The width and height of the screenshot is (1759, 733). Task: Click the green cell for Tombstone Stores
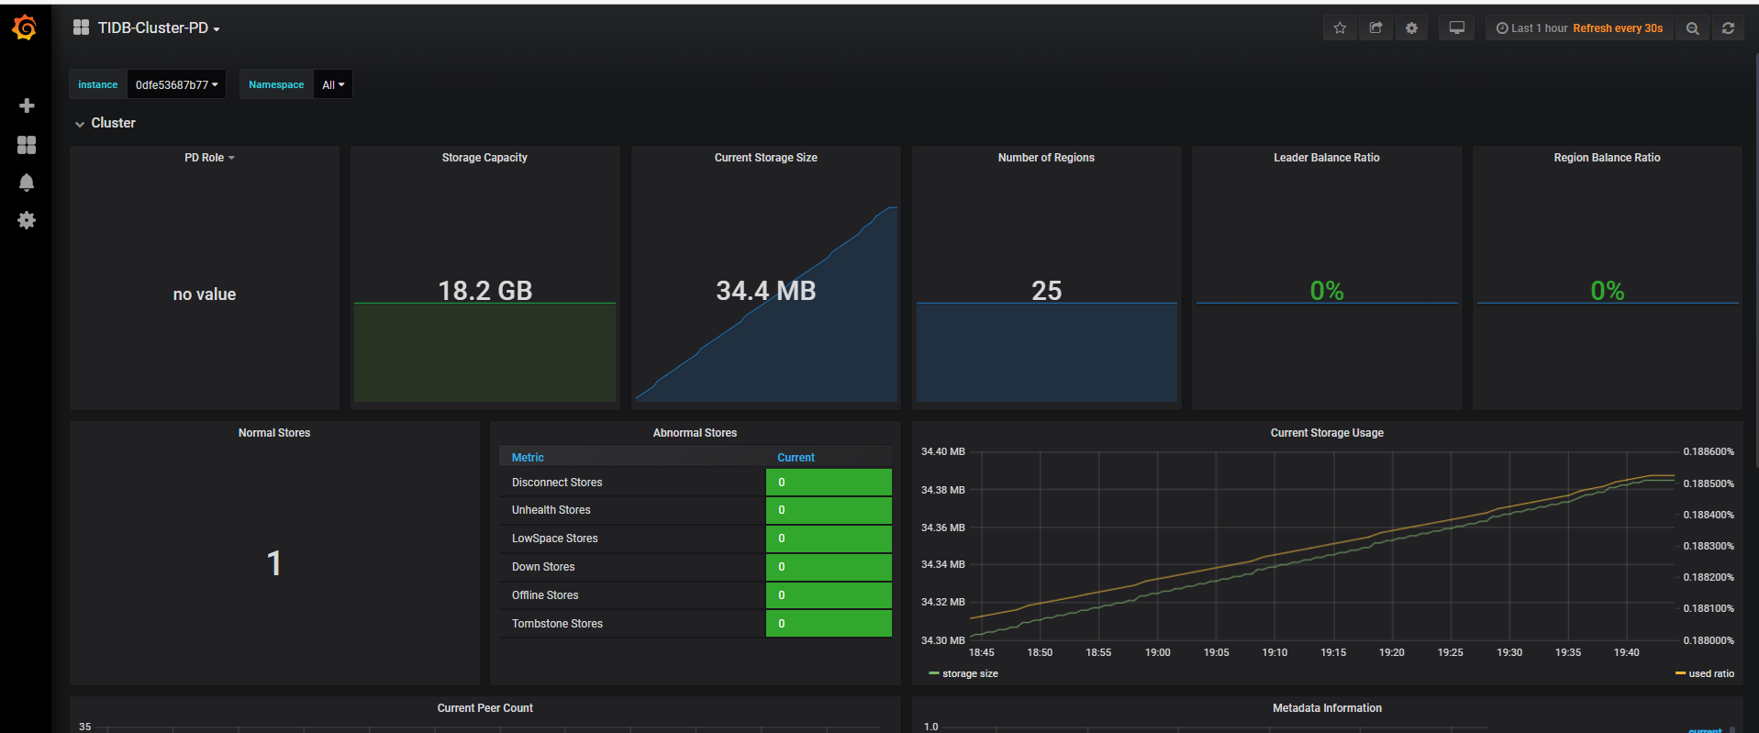coord(829,624)
